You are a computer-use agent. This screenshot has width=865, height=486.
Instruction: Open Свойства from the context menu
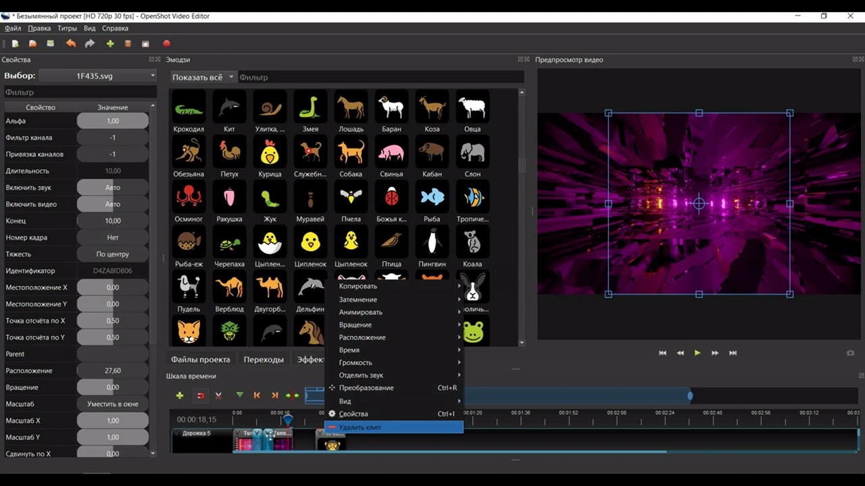pos(394,414)
